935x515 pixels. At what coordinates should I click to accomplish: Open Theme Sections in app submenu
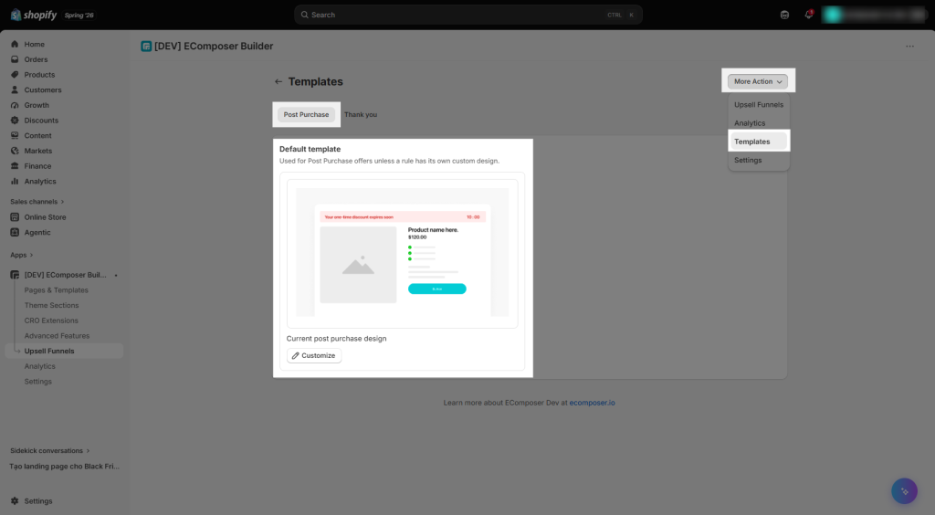point(51,305)
